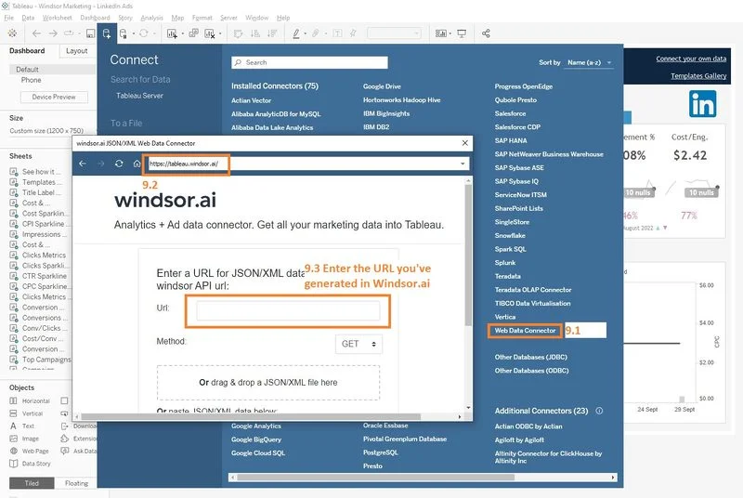Click the JSON/XML drag and drop area
This screenshot has width=743, height=498.
tap(268, 383)
